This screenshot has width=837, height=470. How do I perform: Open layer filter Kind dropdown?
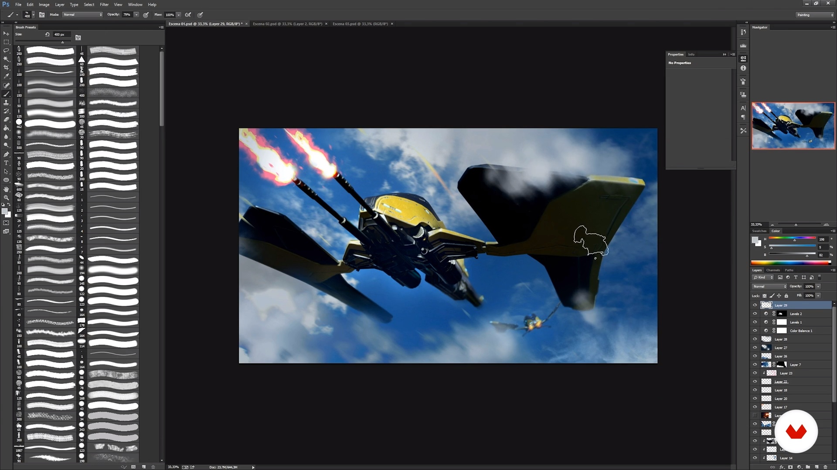click(763, 277)
